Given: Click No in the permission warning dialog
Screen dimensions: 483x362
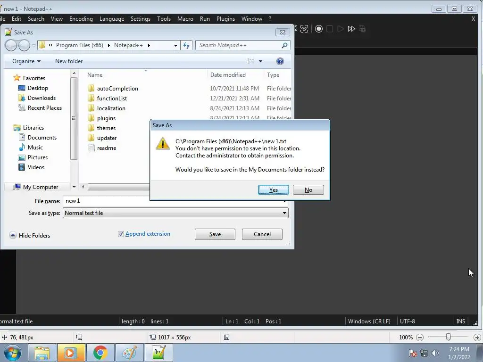Looking at the screenshot, I should point(308,190).
